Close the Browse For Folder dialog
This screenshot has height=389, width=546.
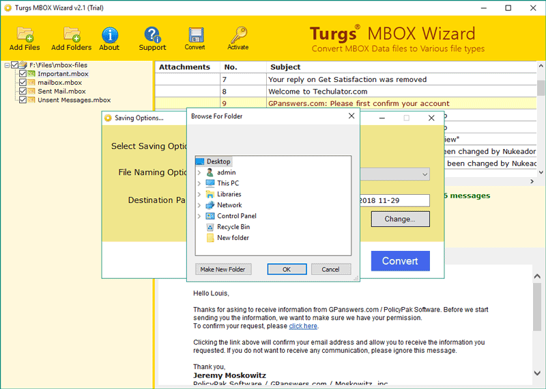(351, 116)
